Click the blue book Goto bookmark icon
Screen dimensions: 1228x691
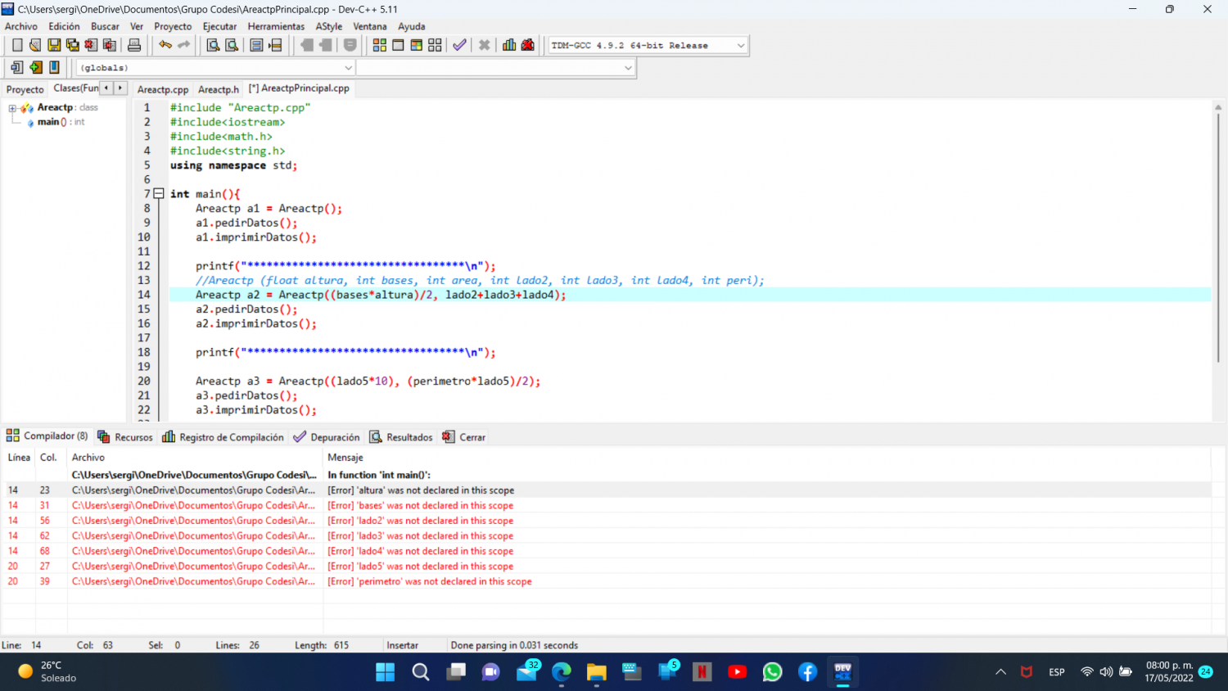54,67
